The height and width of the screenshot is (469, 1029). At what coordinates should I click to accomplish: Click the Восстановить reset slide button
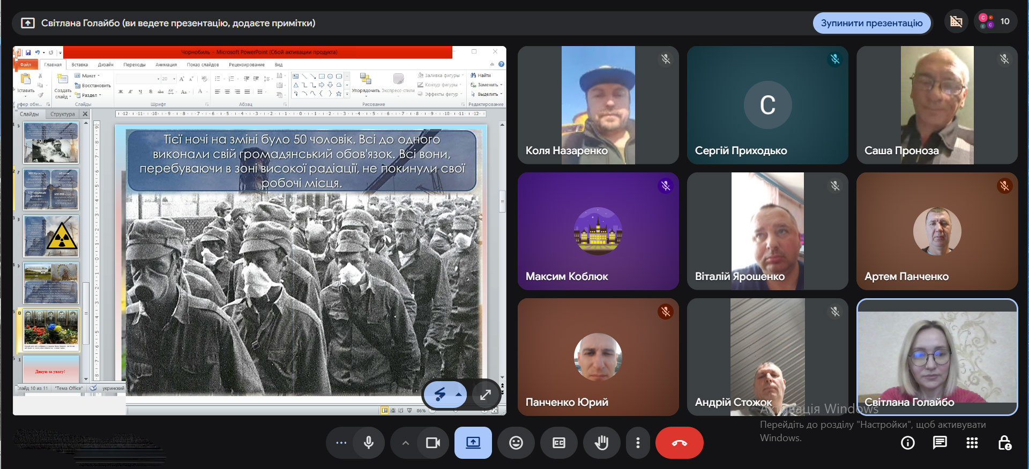tap(93, 86)
